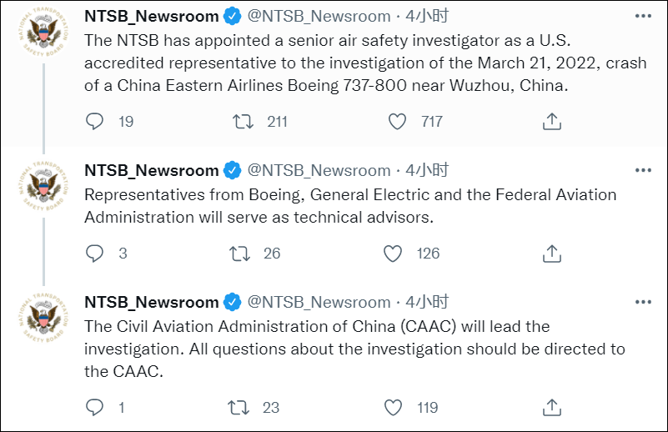
Task: Like the tweet with 717 likes
Action: click(x=395, y=122)
